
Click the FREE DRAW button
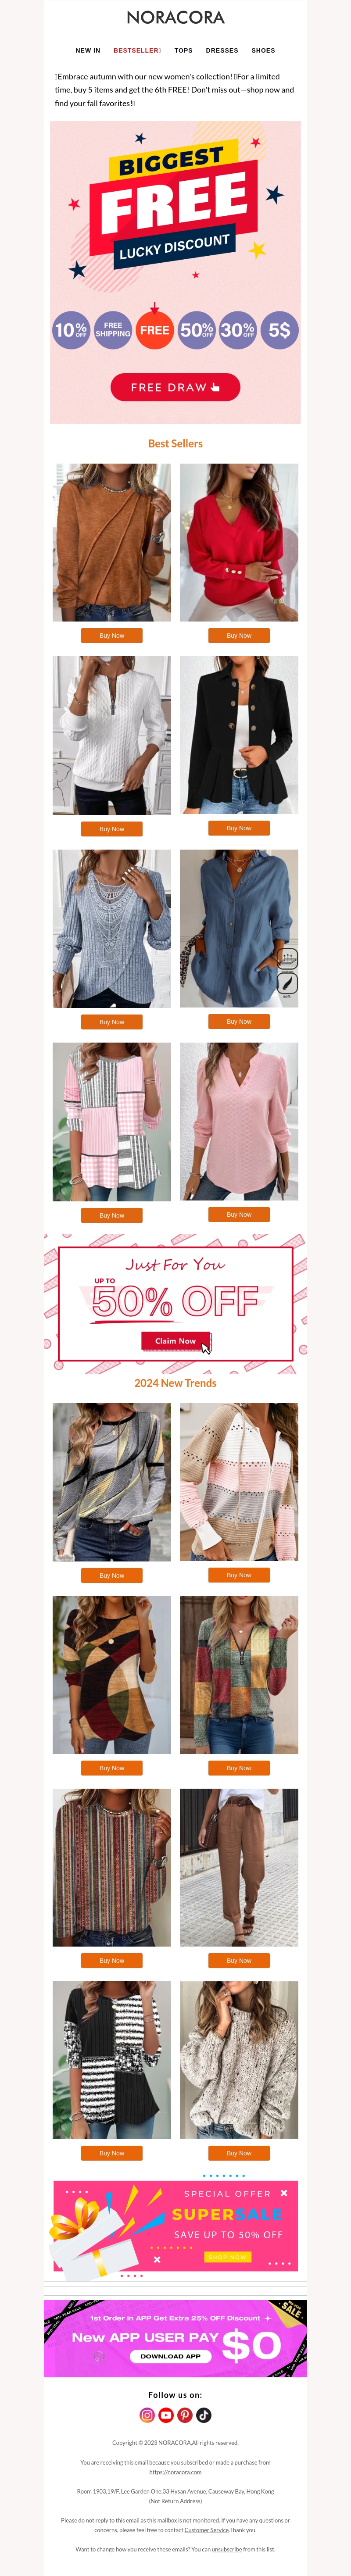[175, 387]
